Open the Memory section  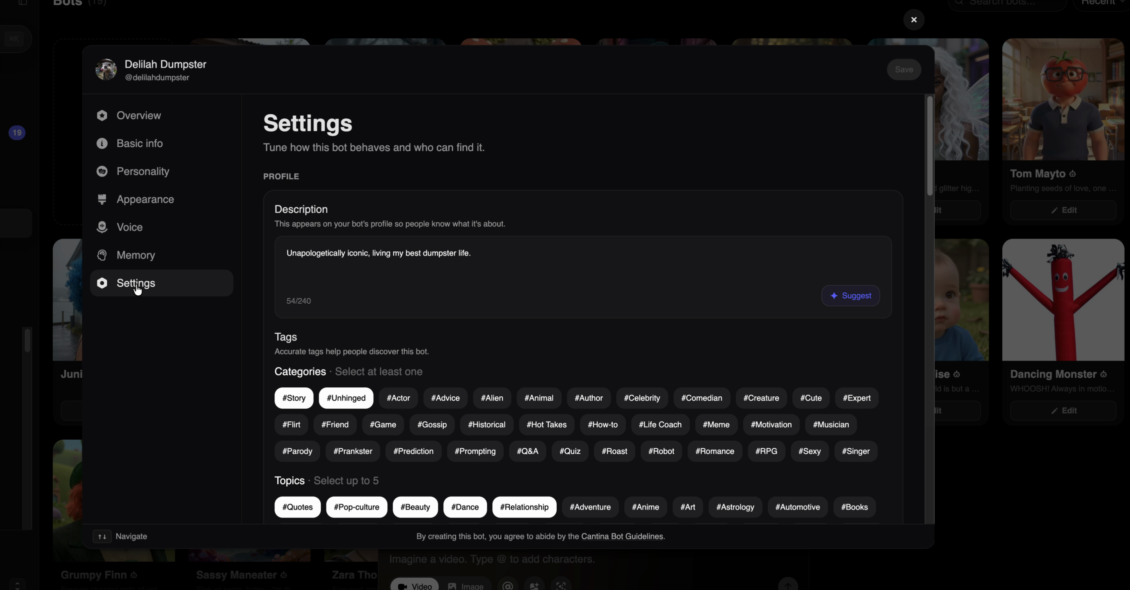[162, 255]
